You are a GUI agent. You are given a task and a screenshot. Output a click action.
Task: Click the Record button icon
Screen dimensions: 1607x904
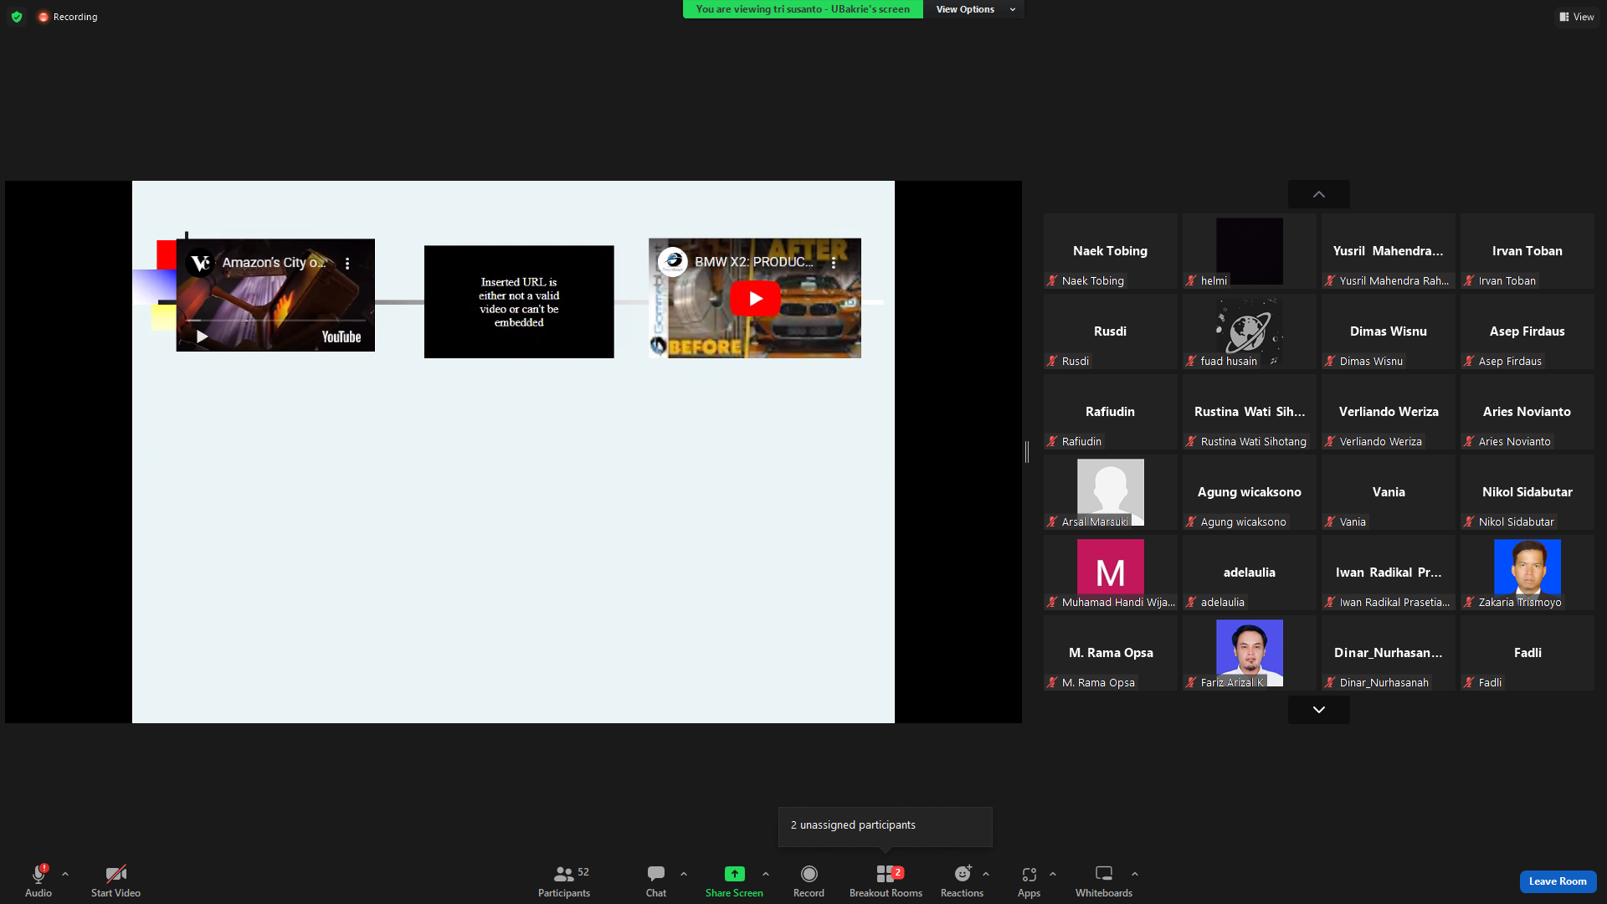(x=809, y=874)
